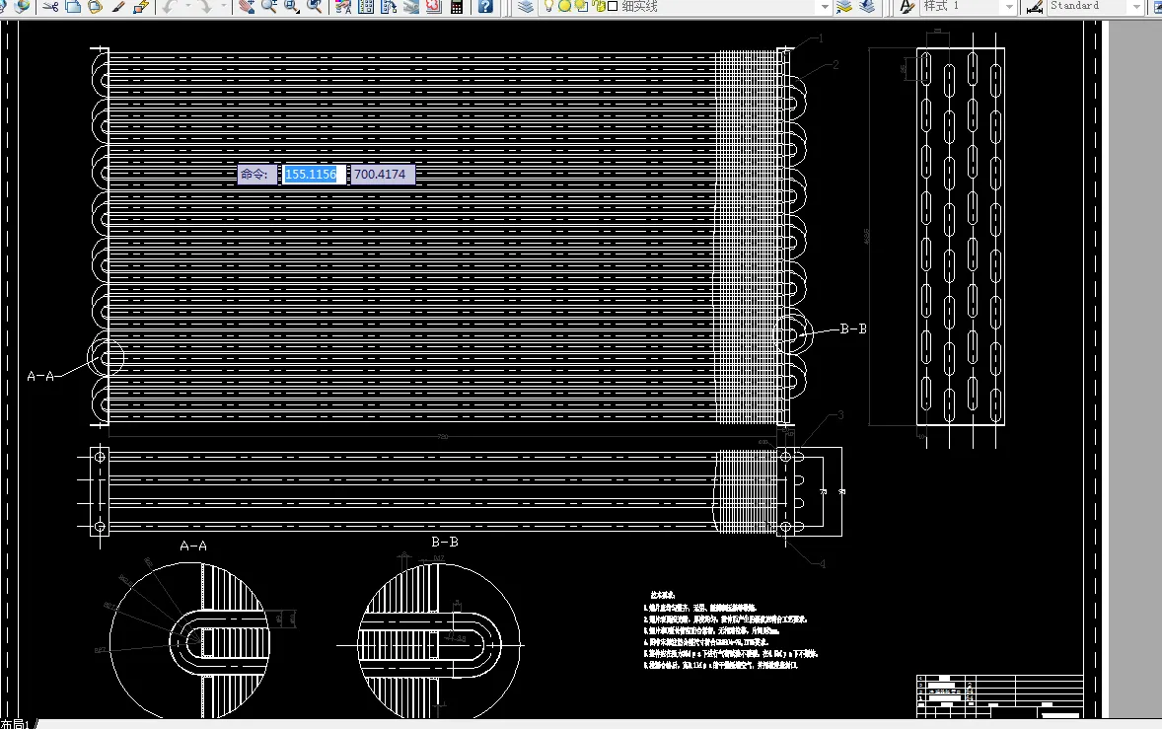1162x729 pixels.
Task: Expand the 细实线 layer dropdown
Action: point(824,6)
